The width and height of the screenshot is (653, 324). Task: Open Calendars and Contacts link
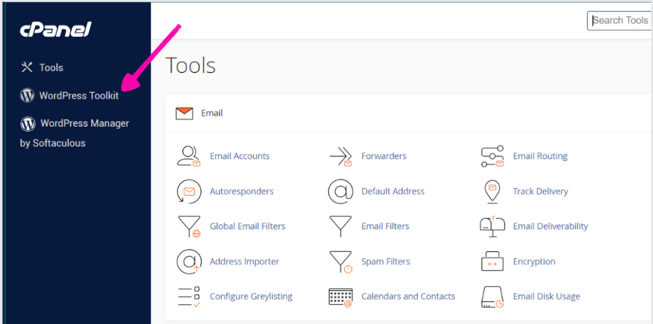pos(408,297)
